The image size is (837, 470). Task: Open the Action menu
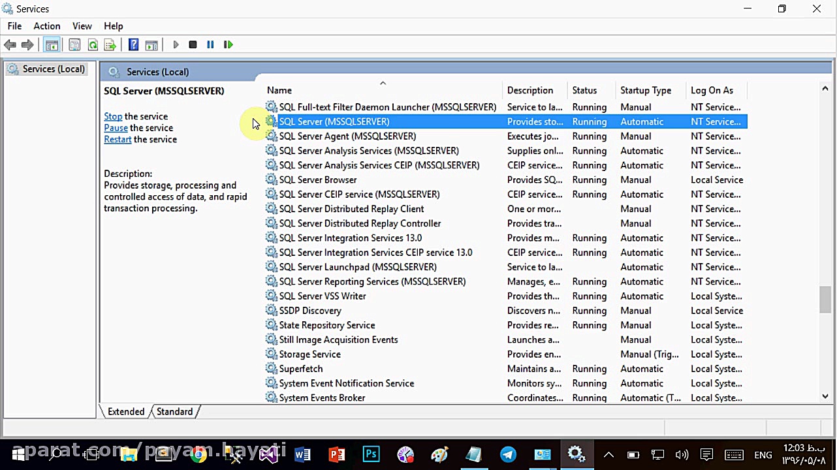click(47, 26)
